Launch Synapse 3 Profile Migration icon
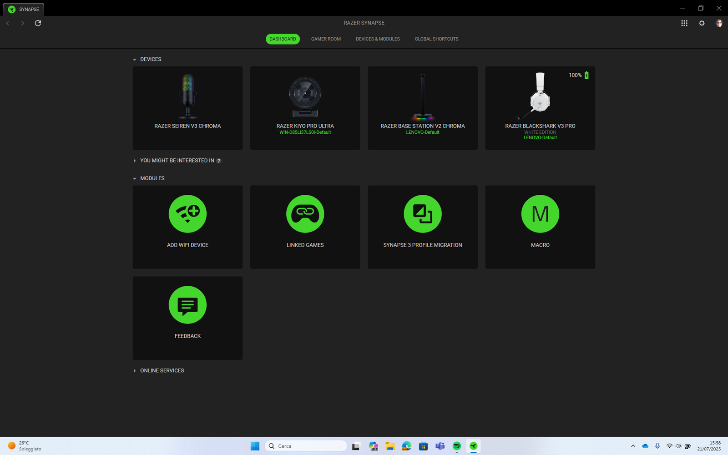Viewport: 728px width, 455px height. click(x=422, y=214)
